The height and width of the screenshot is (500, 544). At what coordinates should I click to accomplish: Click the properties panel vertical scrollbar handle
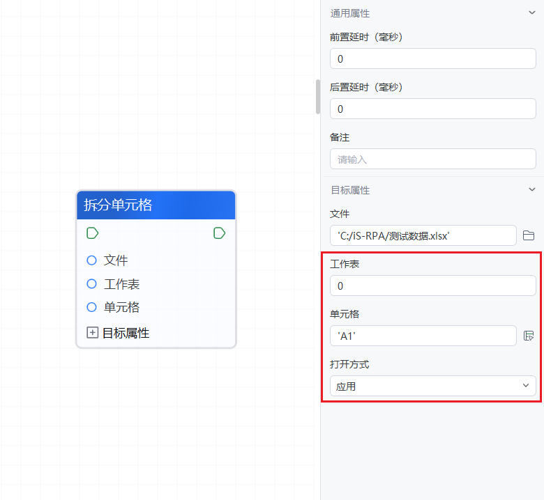318,96
